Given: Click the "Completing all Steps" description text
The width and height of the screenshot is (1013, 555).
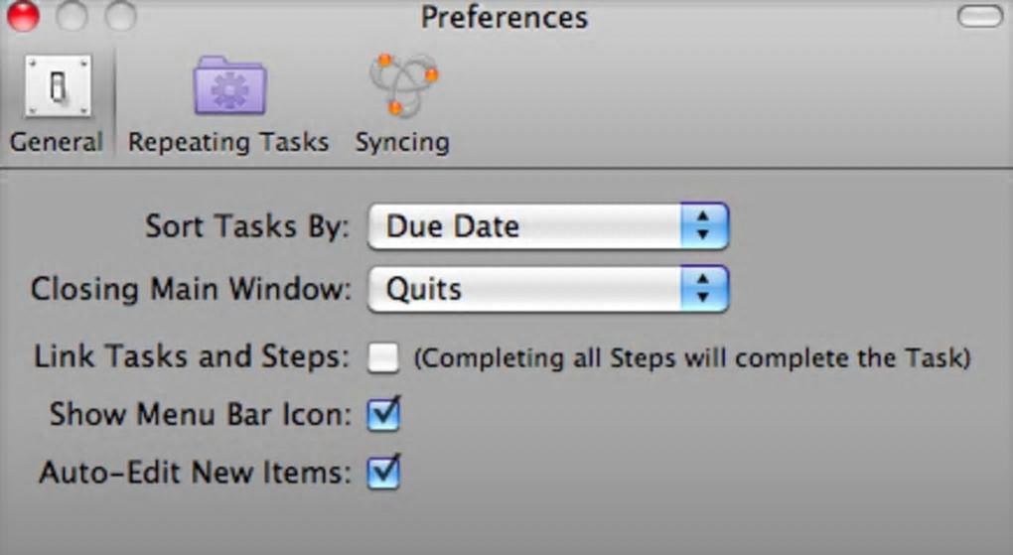Looking at the screenshot, I should (x=691, y=357).
